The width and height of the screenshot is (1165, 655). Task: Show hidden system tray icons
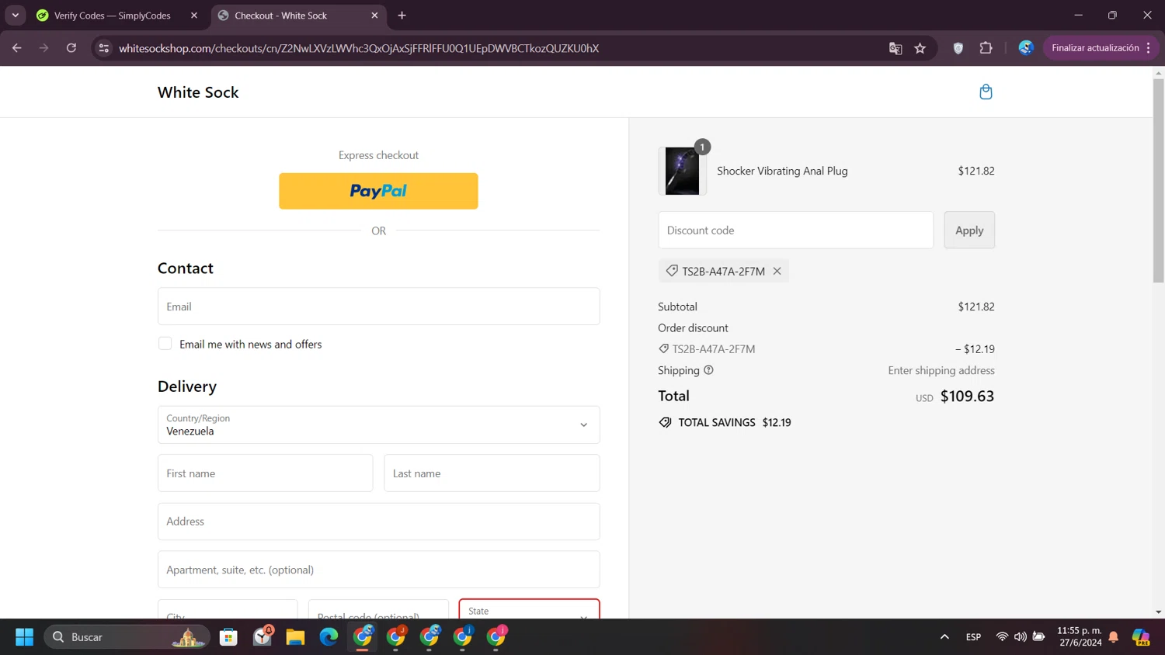pyautogui.click(x=944, y=637)
